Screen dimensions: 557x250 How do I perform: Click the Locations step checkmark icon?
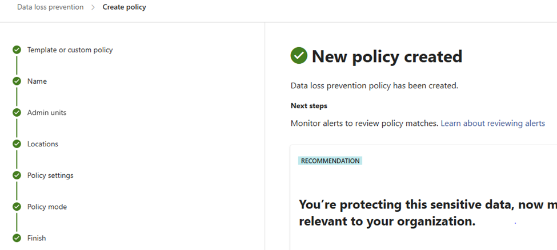click(x=17, y=144)
